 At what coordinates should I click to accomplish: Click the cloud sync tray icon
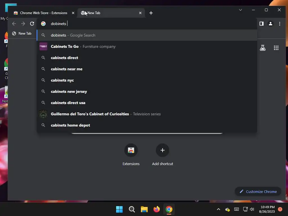227,209
